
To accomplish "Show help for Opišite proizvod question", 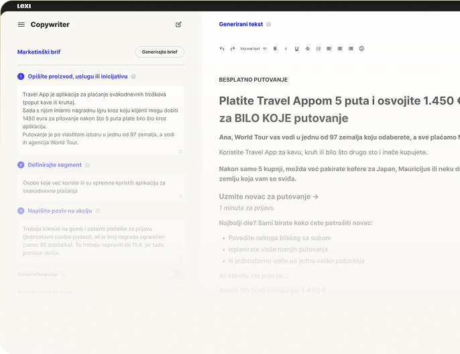I will pyautogui.click(x=133, y=76).
